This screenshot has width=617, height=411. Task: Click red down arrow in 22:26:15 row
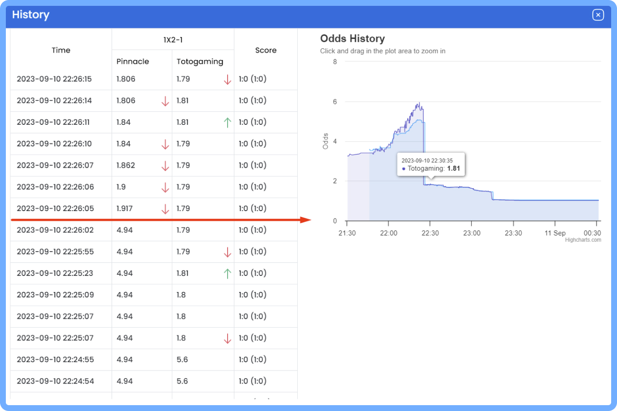tap(227, 79)
